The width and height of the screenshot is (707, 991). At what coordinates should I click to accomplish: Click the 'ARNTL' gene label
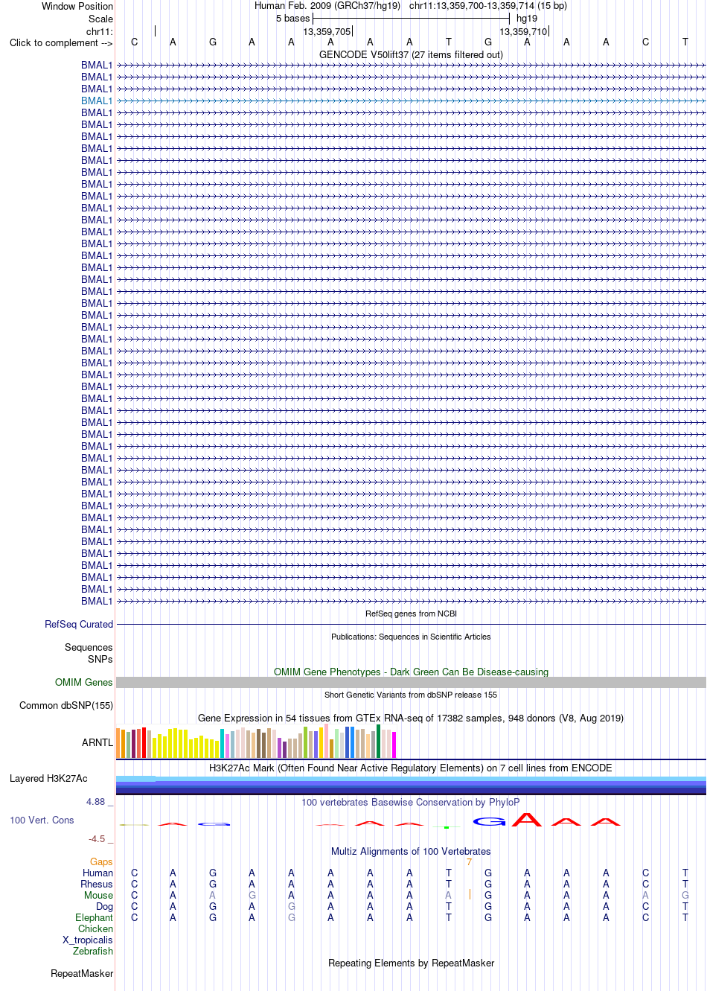tap(97, 742)
